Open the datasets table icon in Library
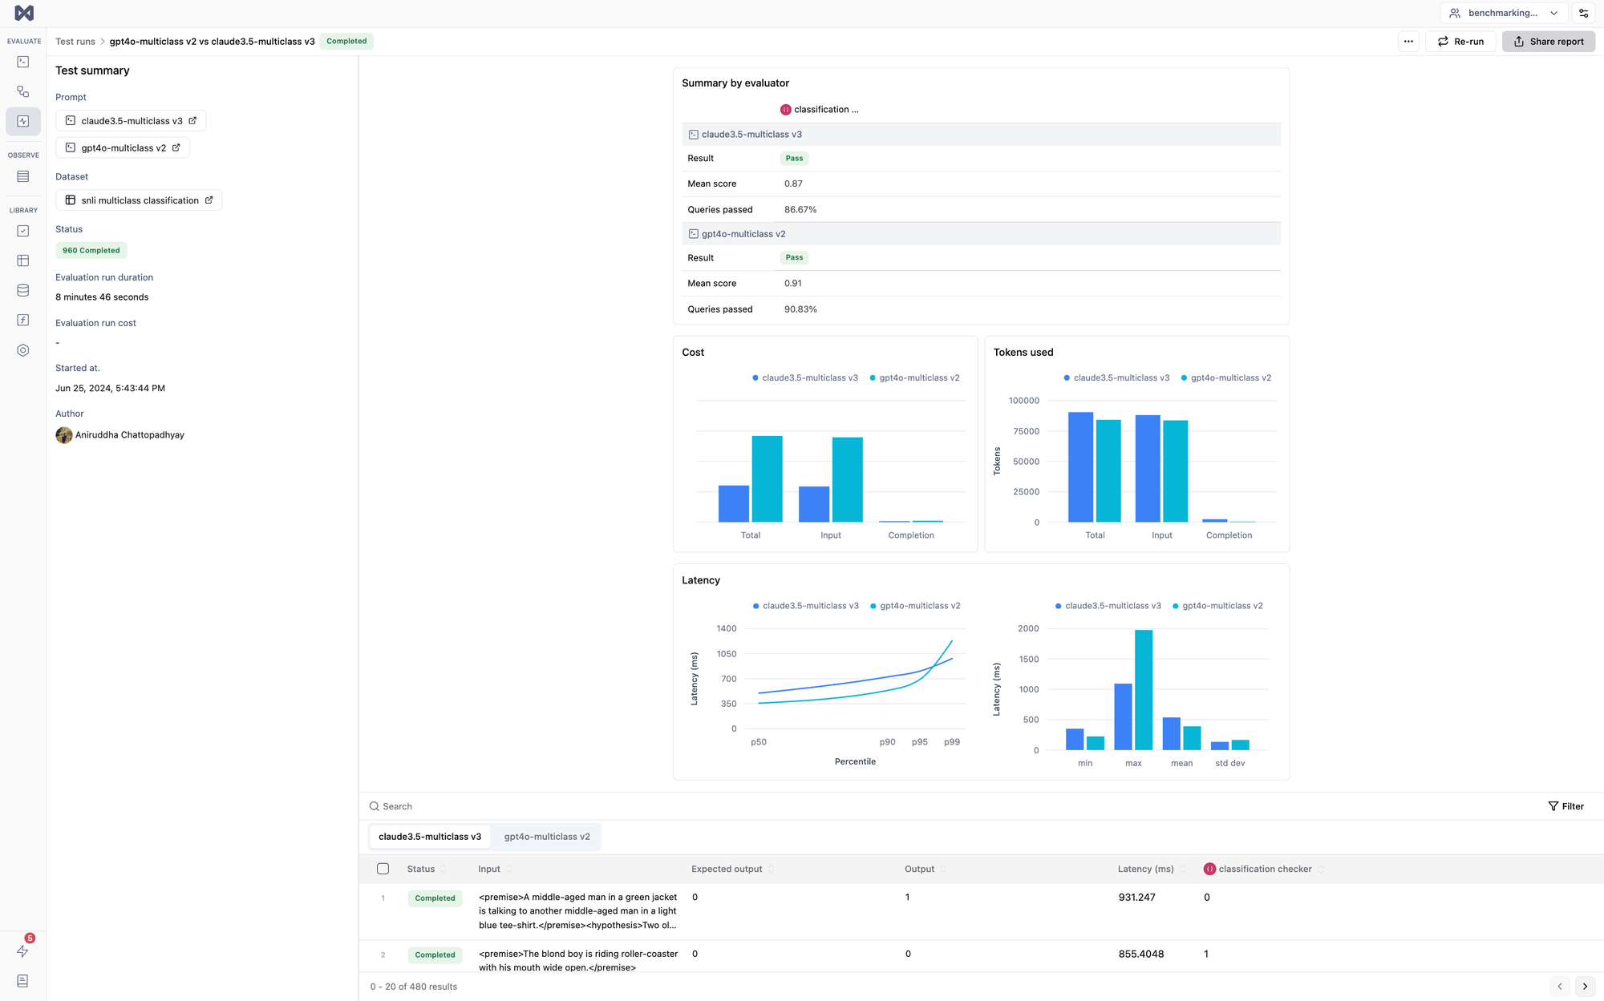Screen dimensions: 1604x1001 point(22,260)
